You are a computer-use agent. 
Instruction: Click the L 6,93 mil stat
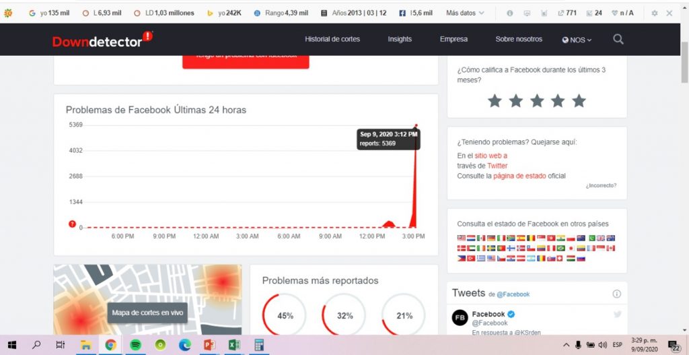pos(102,13)
